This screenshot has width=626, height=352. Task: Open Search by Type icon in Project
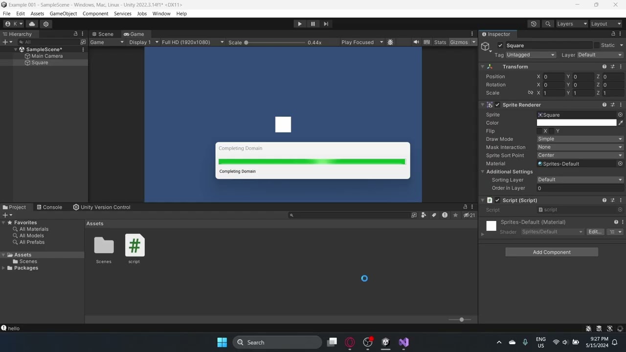click(424, 215)
